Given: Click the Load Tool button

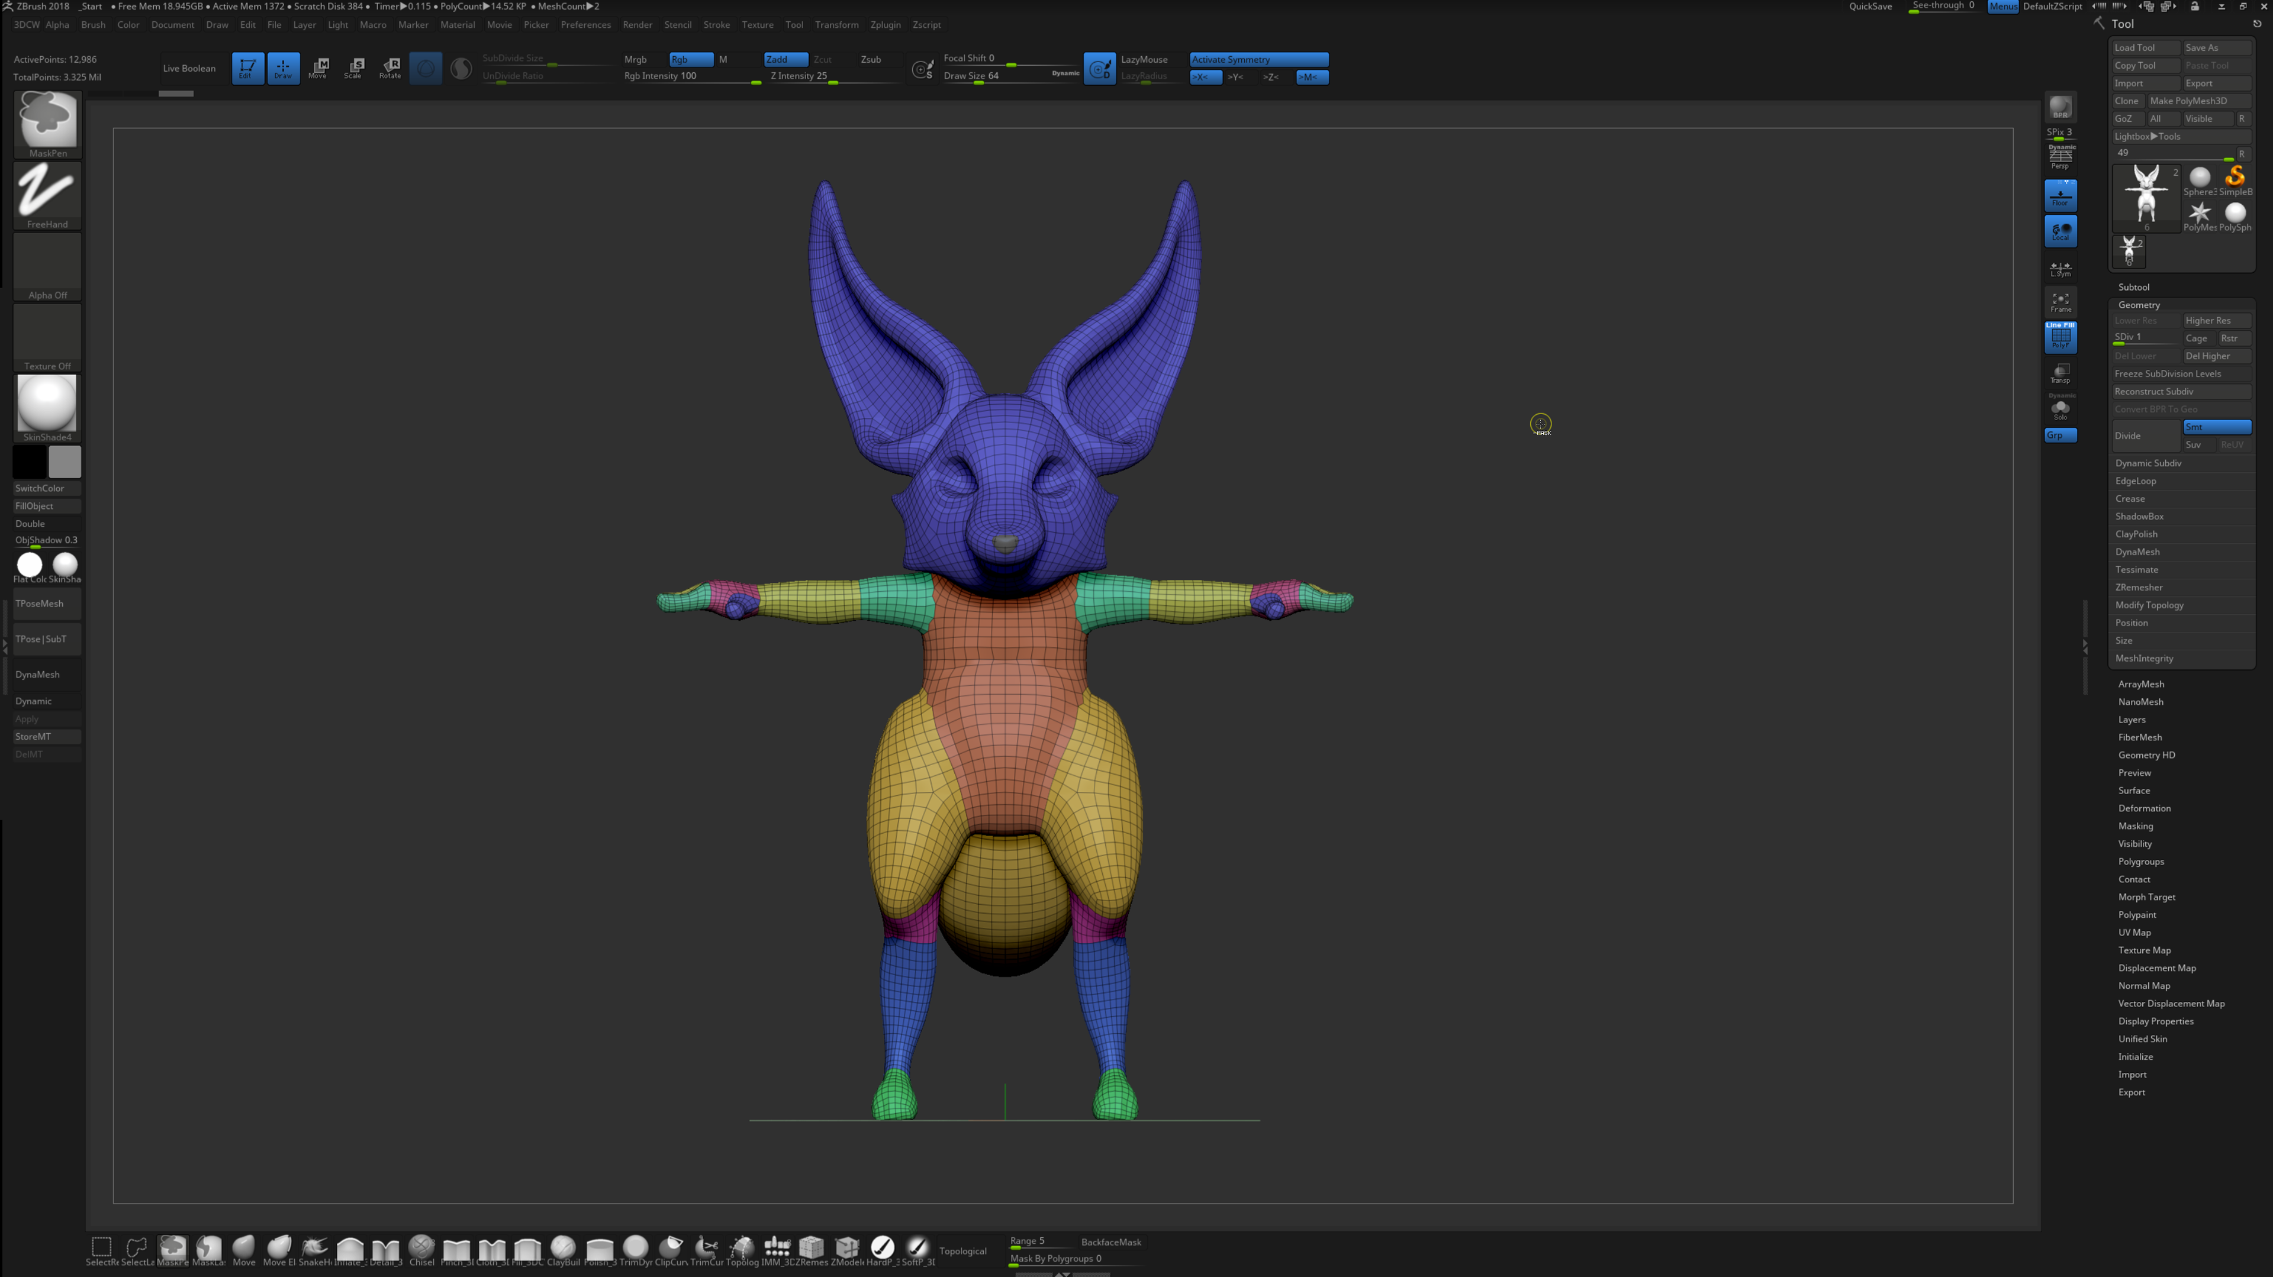Looking at the screenshot, I should point(2146,47).
